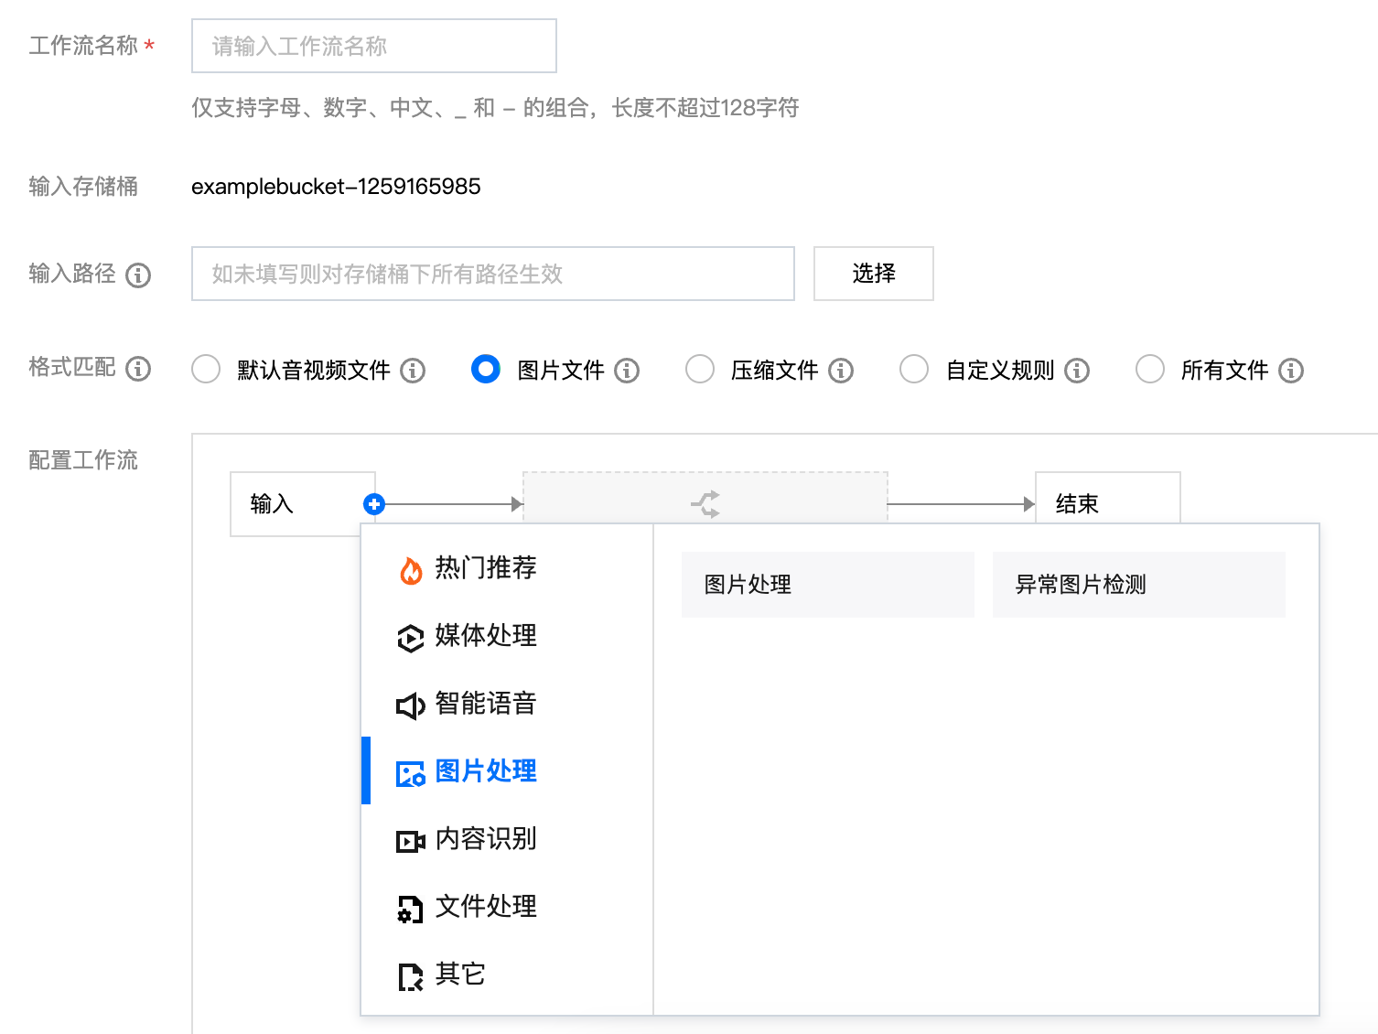Select the 压缩文件 radio button
Screen dimensions: 1378x1034
[x=700, y=370]
